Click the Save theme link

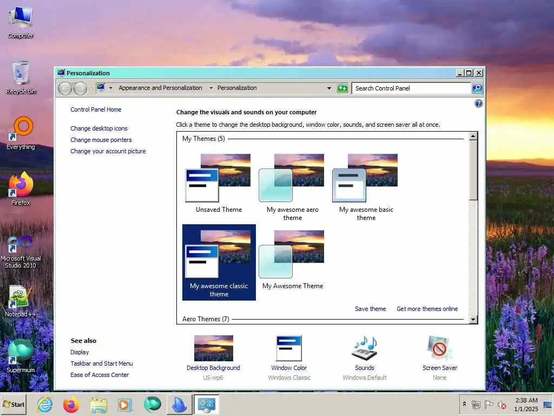[370, 309]
